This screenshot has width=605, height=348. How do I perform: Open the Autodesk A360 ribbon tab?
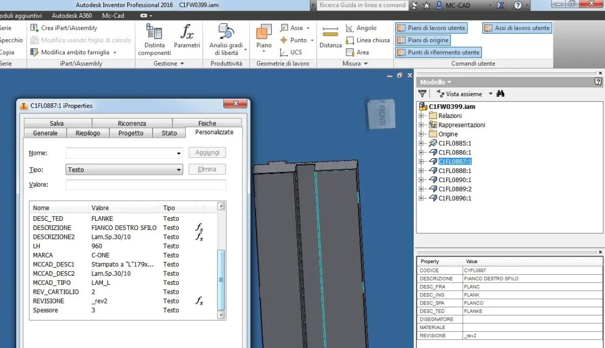click(72, 15)
